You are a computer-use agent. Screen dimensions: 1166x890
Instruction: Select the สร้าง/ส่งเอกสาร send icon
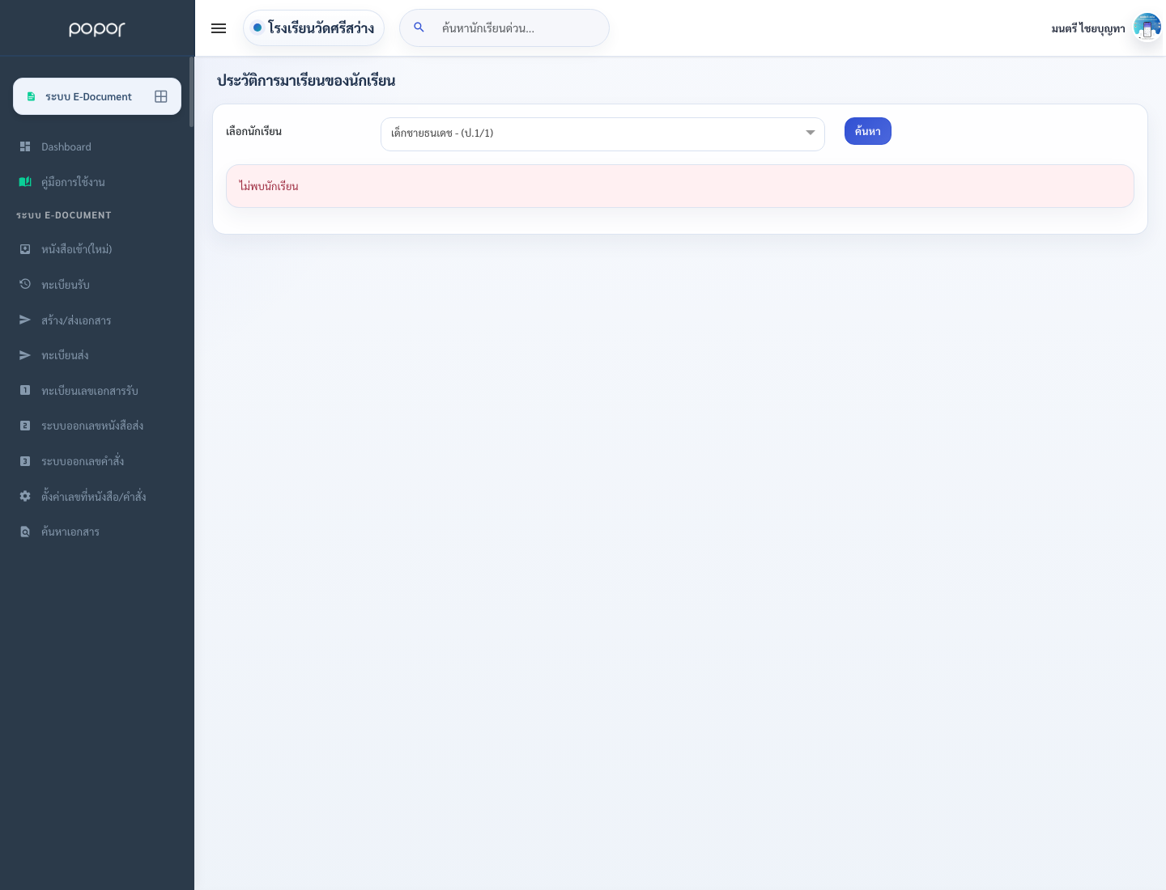(x=25, y=320)
